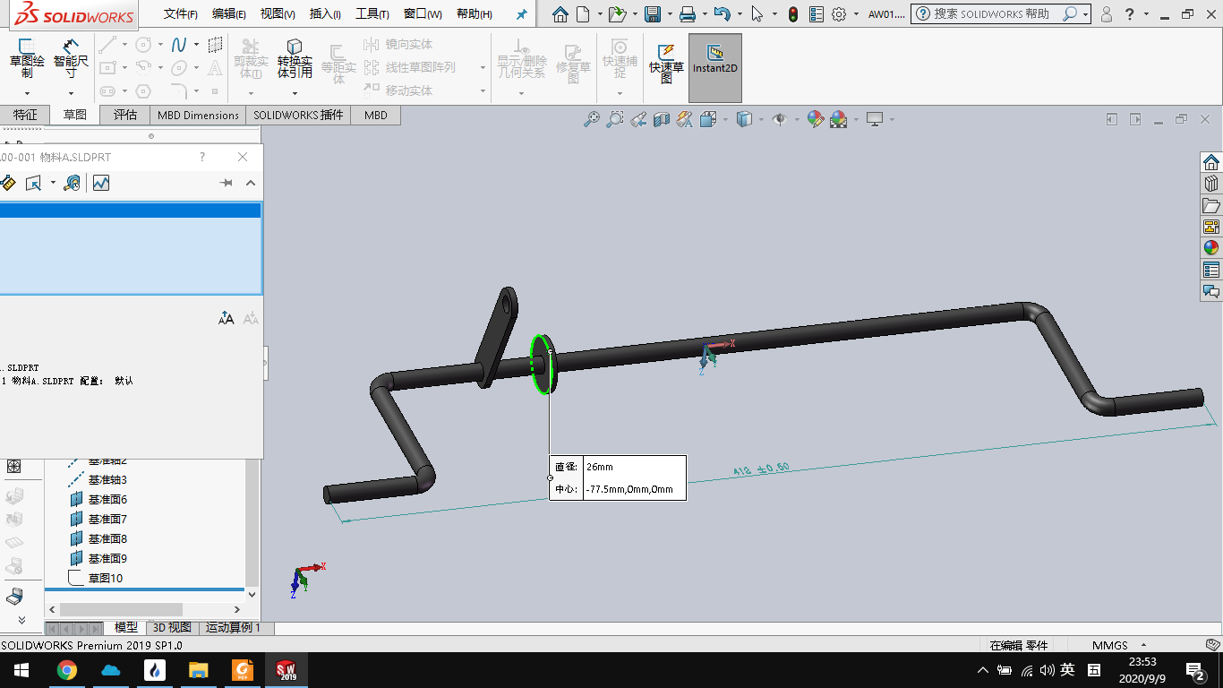Switch to the 3D 视图 bottom tab
Screen dimensions: 1223x688
coord(172,628)
